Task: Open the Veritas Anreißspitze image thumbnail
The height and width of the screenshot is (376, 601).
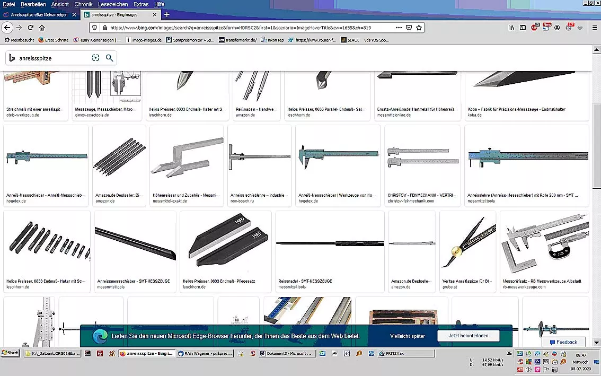Action: (x=467, y=243)
